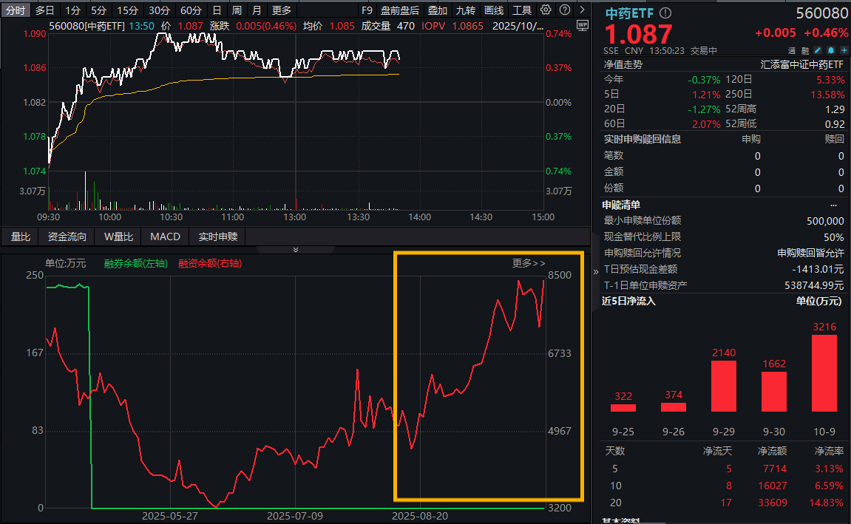The width and height of the screenshot is (851, 524).
Task: Click the 融 margin badge in quote panel
Action: [805, 50]
